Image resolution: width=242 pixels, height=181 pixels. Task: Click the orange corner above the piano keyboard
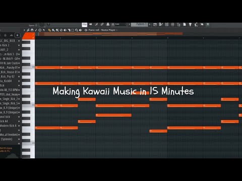point(28,36)
